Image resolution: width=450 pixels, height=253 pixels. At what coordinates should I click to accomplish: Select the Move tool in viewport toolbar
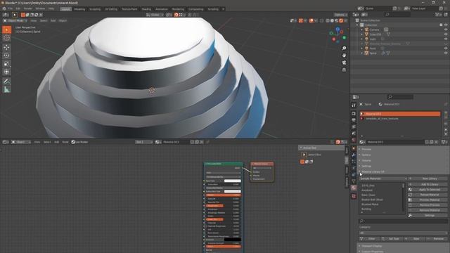[6, 47]
